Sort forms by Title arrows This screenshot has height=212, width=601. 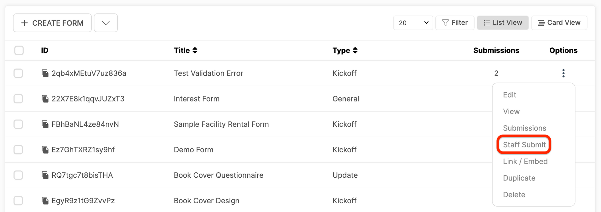[x=195, y=50]
